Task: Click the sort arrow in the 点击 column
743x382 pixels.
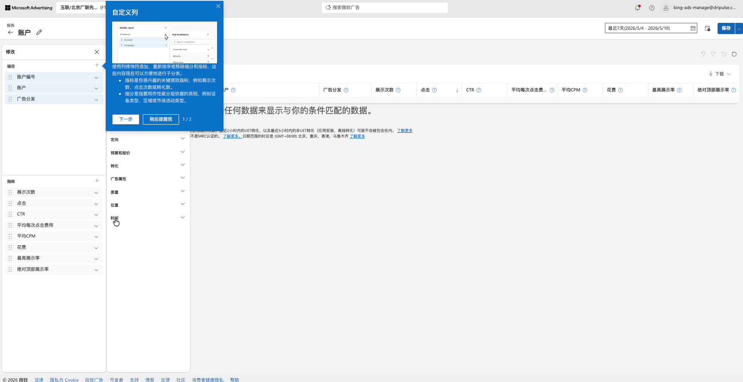Action: tap(457, 90)
